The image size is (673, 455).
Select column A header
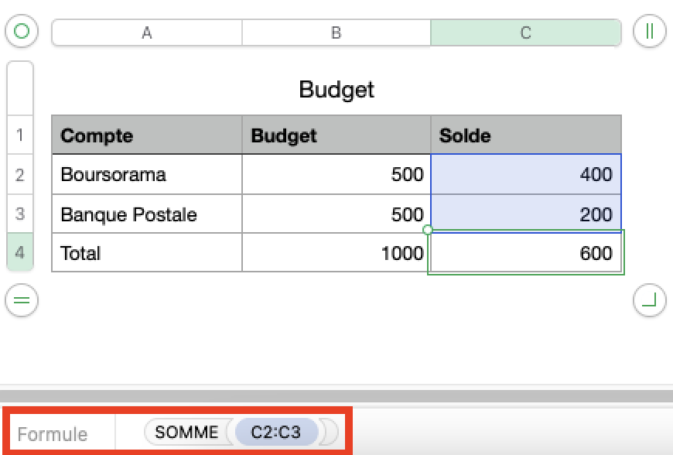[147, 32]
